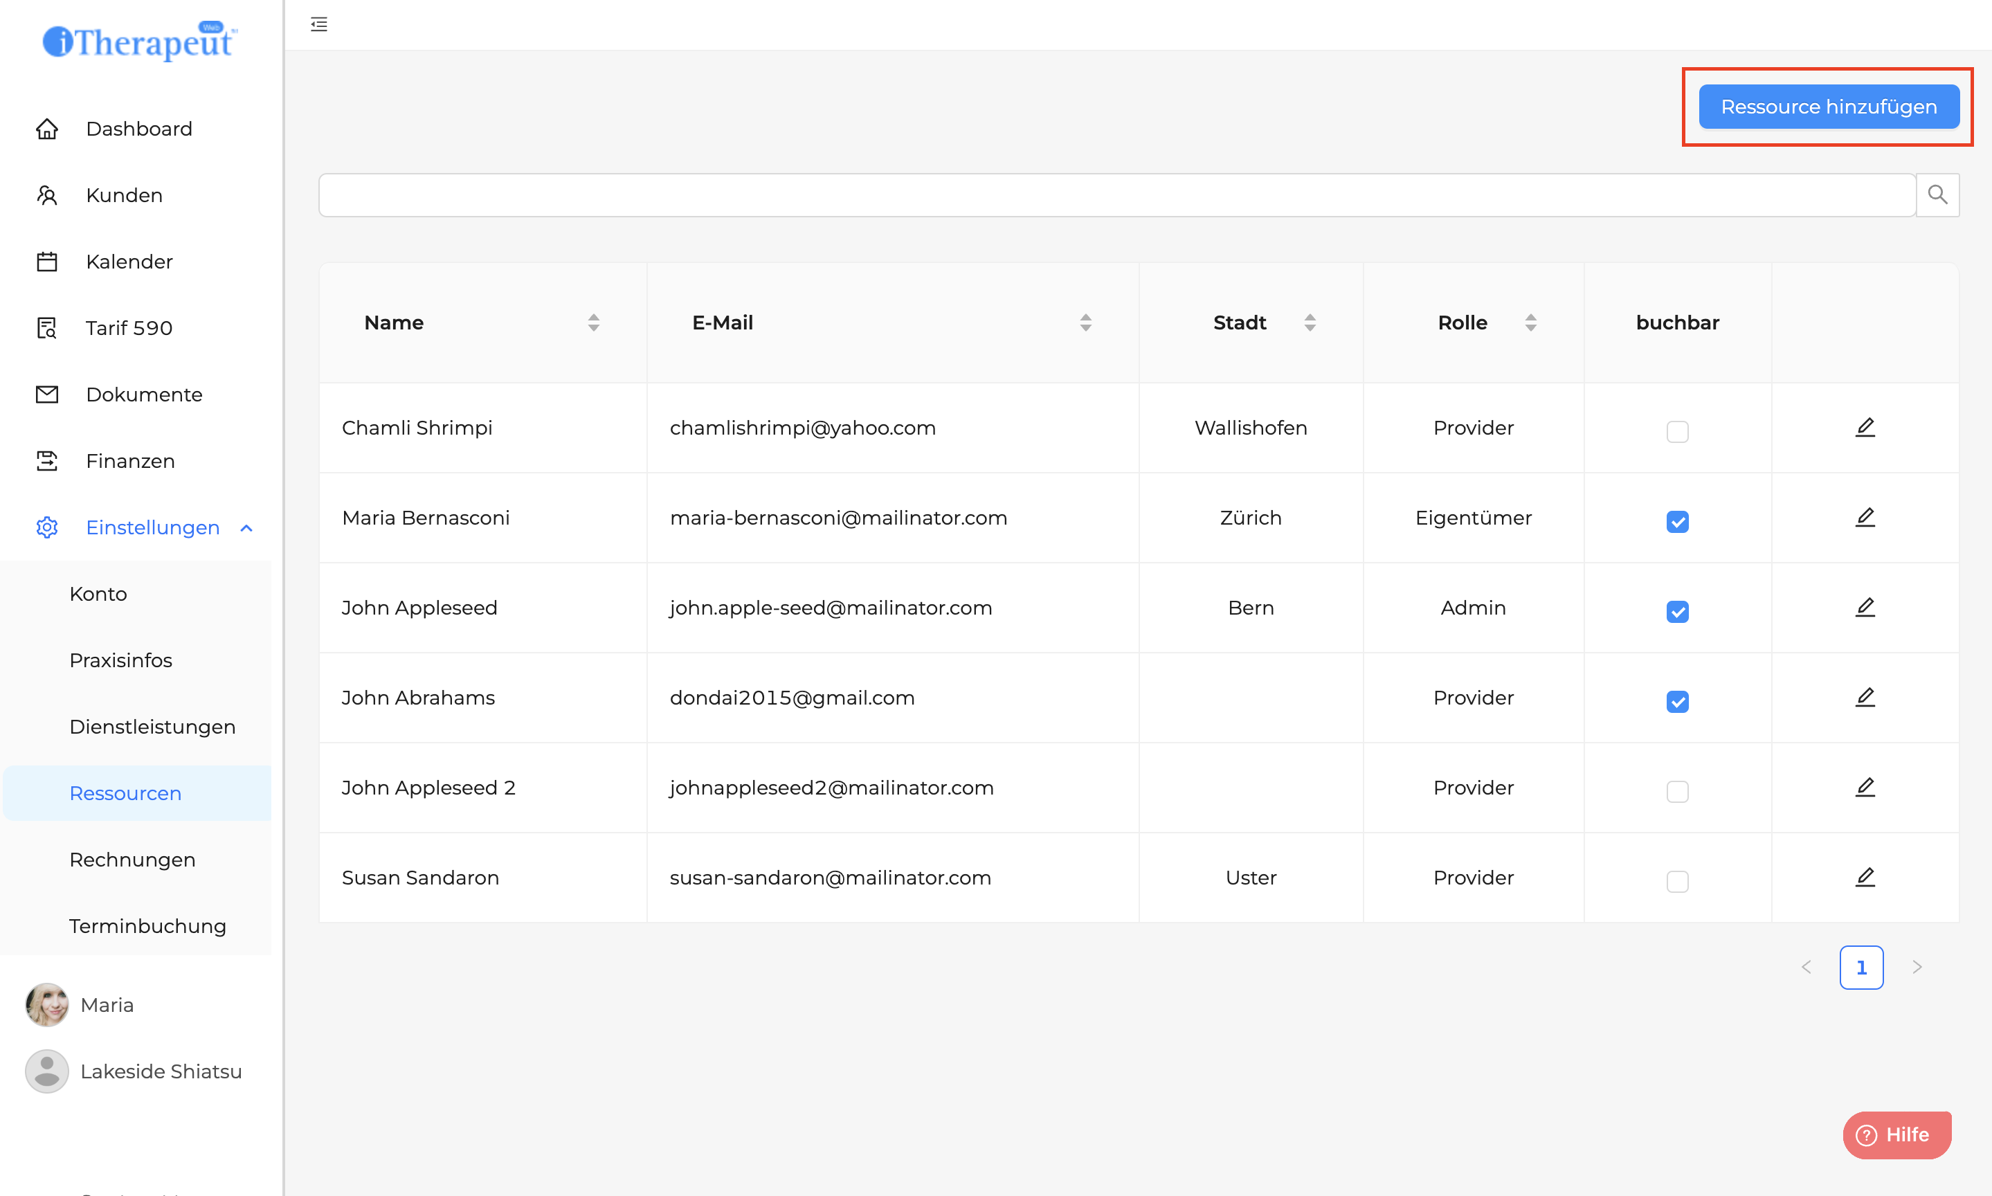The width and height of the screenshot is (1992, 1196).
Task: Edit Chamli Shrimpi with pencil icon
Action: 1865,427
